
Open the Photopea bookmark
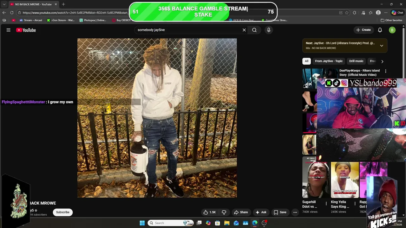[93, 20]
